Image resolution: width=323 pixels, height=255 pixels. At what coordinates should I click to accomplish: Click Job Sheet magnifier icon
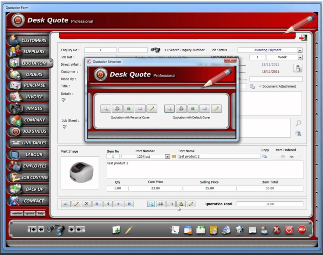(298, 123)
